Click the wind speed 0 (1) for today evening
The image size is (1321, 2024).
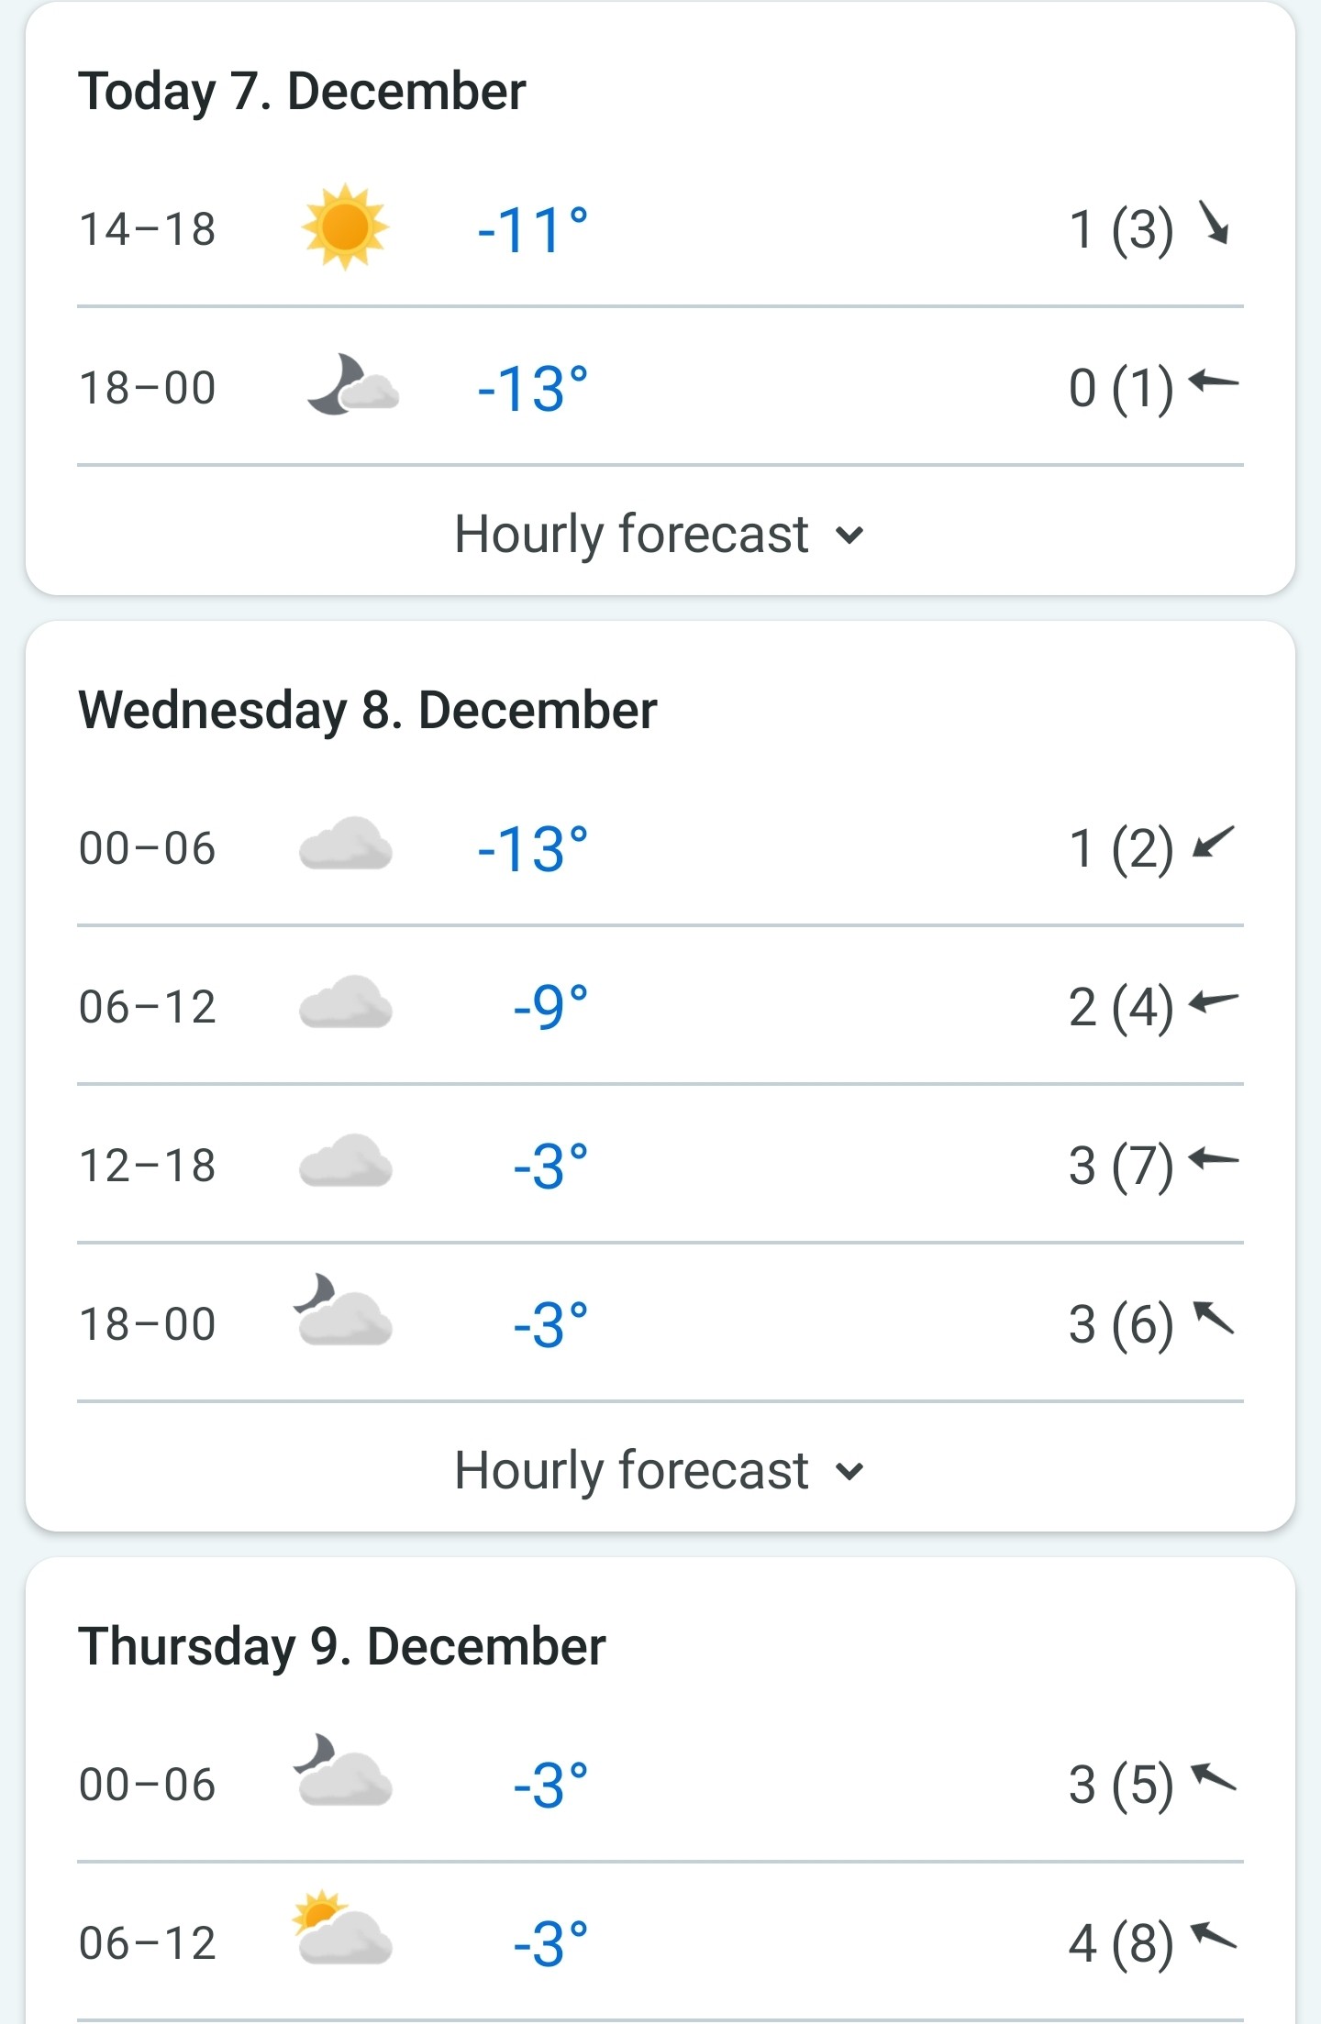pos(1121,388)
